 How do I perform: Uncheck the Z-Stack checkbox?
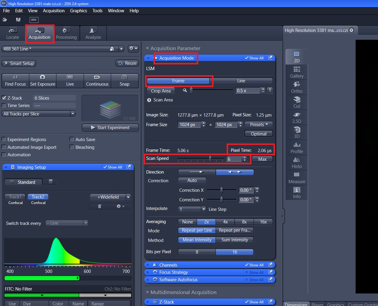[x=4, y=98]
